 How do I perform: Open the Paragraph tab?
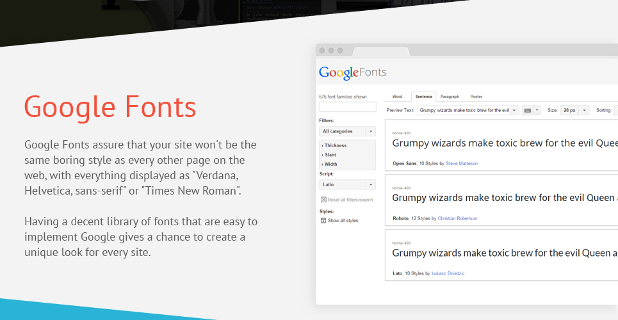[450, 97]
